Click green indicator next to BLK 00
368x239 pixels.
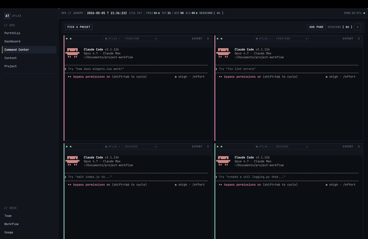click(197, 13)
